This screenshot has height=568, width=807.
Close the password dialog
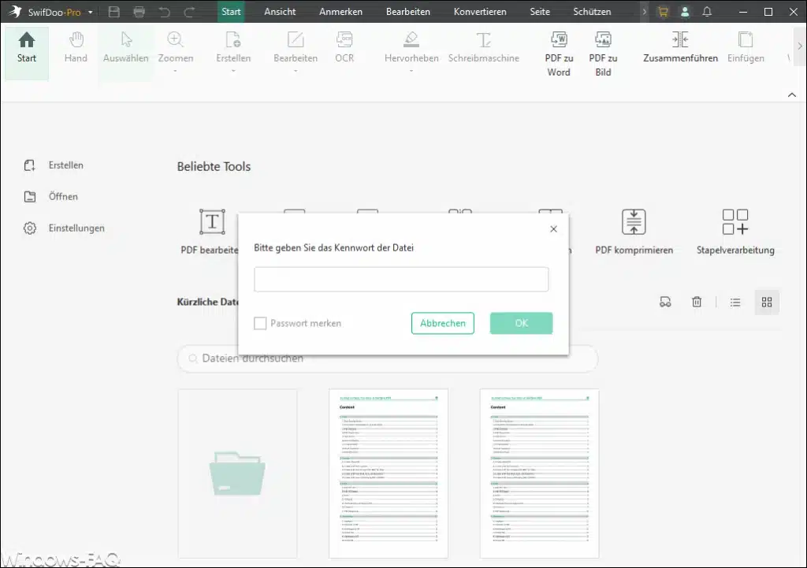pyautogui.click(x=554, y=229)
